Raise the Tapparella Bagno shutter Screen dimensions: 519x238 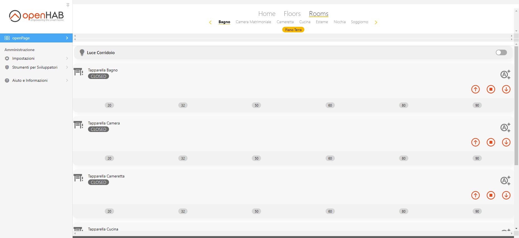475,89
